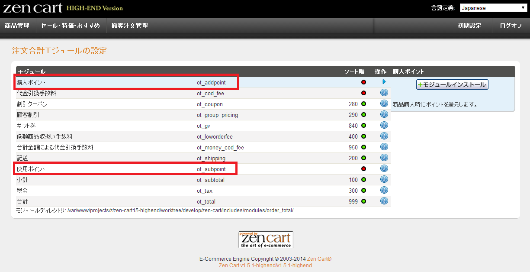This screenshot has width=530, height=272.
Task: Click info icon for ot_coupon row
Action: pos(384,104)
